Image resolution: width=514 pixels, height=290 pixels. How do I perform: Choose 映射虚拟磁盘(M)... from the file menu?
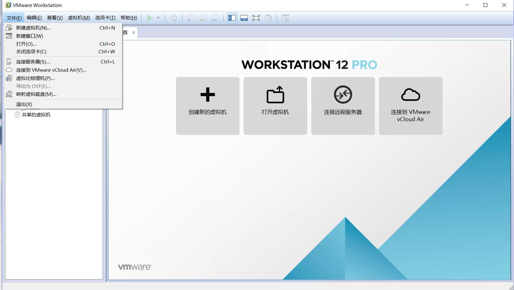click(x=63, y=94)
